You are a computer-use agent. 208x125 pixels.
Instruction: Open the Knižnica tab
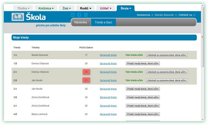[x=46, y=8]
